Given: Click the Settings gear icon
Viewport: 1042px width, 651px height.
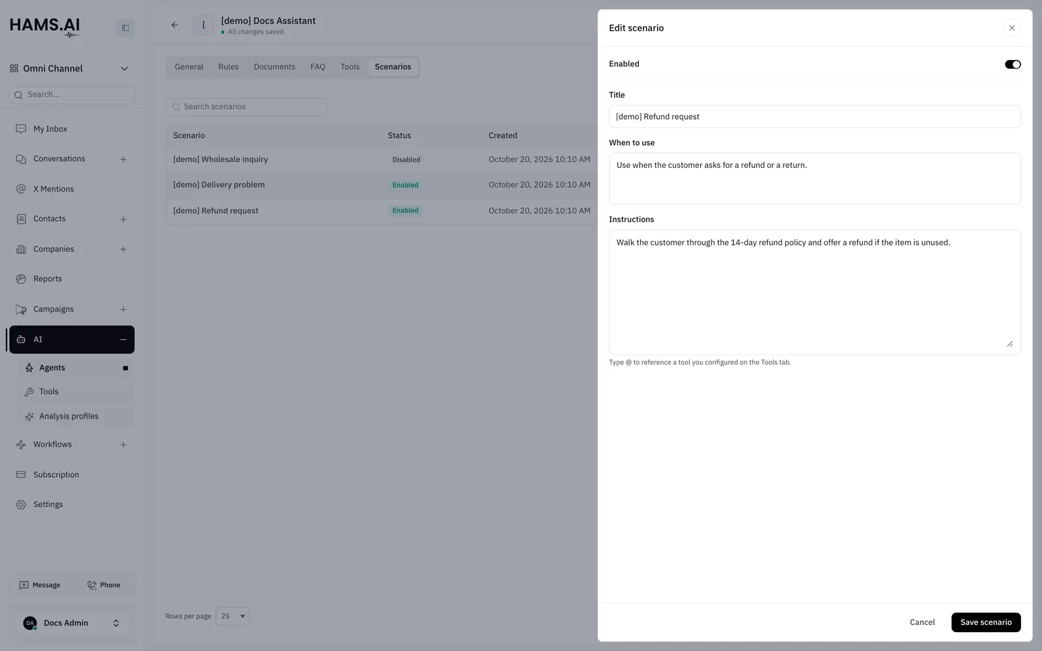Looking at the screenshot, I should coord(21,505).
